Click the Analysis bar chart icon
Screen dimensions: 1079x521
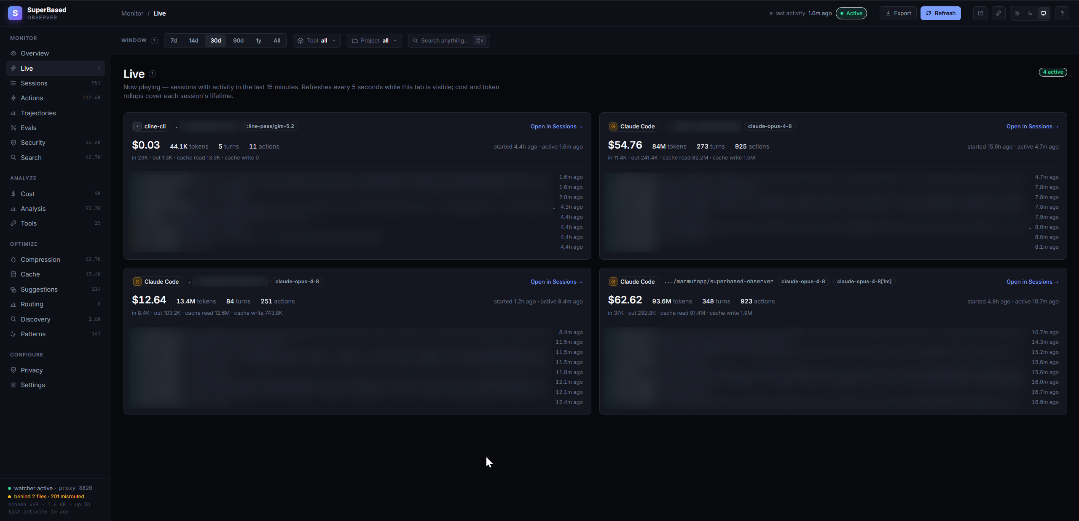pos(13,209)
